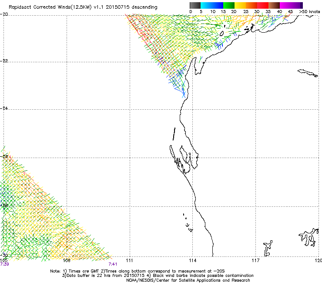Screen dimensions: 322x283
Task: Click the green 15-20 knots color block
Action: pos(229,5)
